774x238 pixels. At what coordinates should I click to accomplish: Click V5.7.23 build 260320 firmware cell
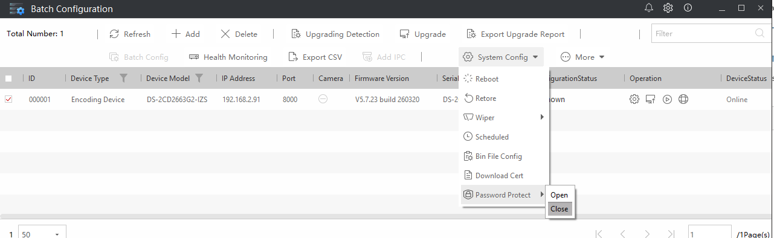tap(387, 100)
